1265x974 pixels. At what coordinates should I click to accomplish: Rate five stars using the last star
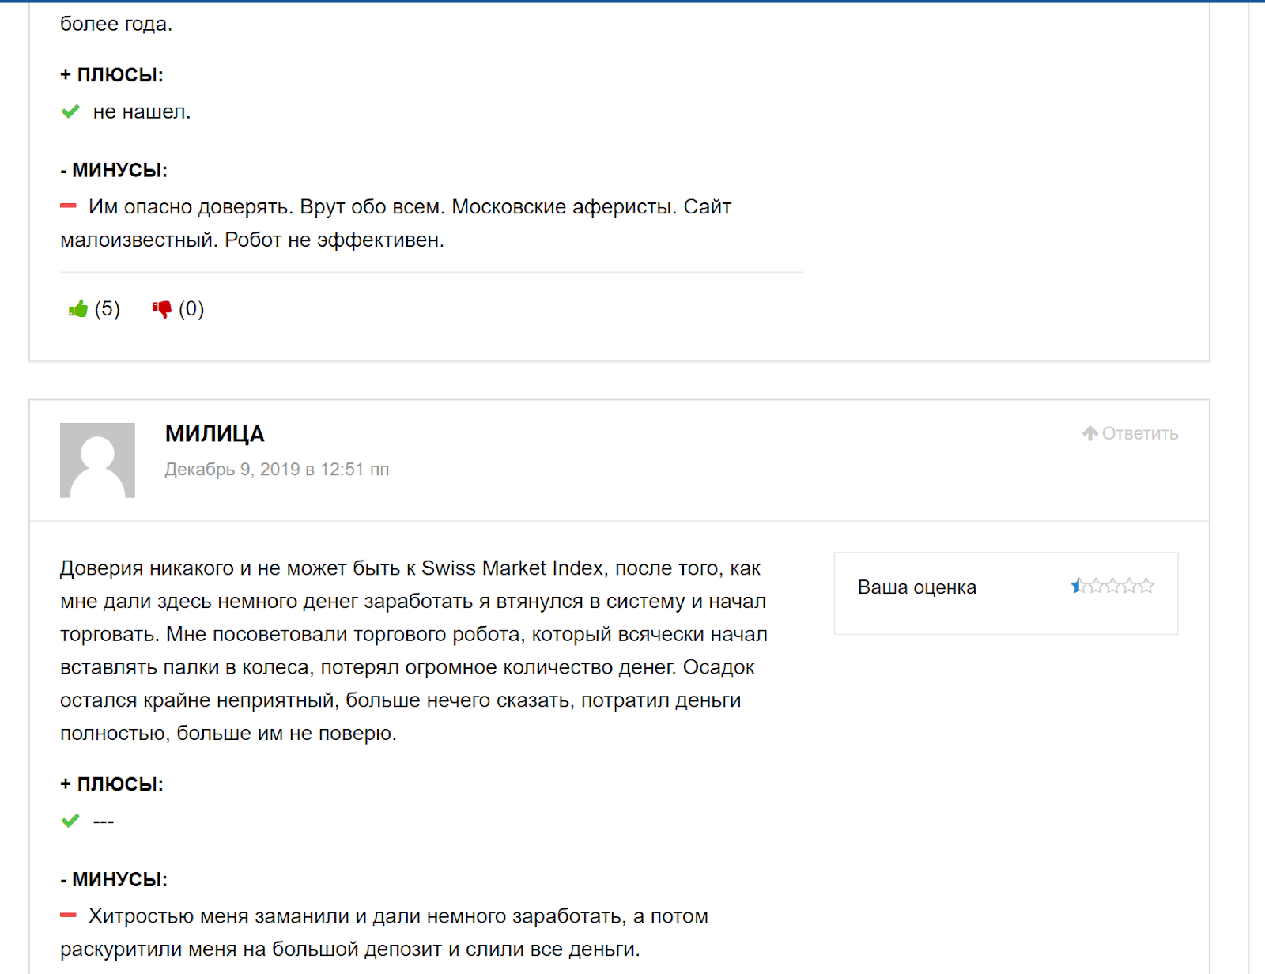pos(1146,586)
